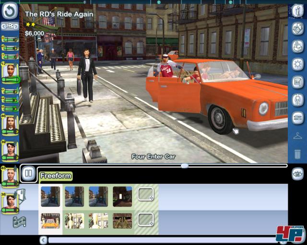Click the film strip music track icon

pyautogui.click(x=19, y=222)
